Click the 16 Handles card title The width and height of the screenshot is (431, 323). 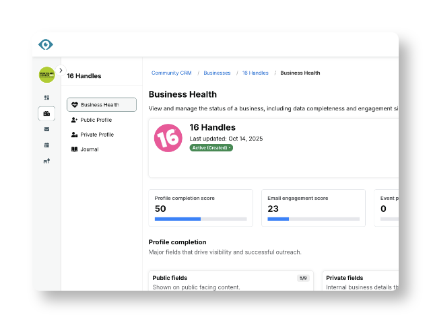point(213,127)
